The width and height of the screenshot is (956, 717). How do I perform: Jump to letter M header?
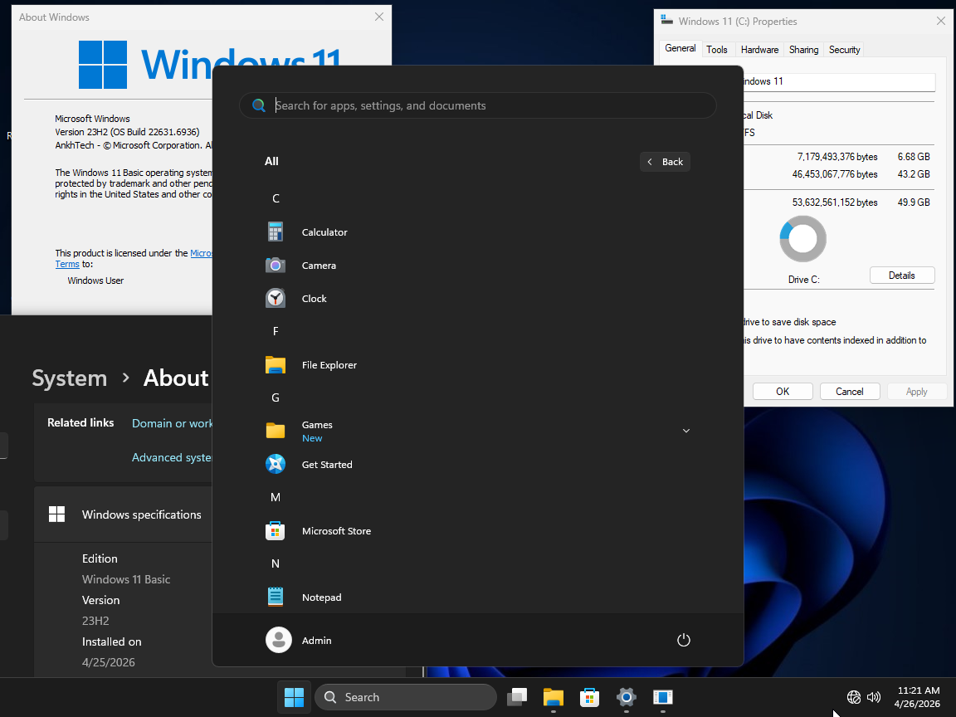276,498
